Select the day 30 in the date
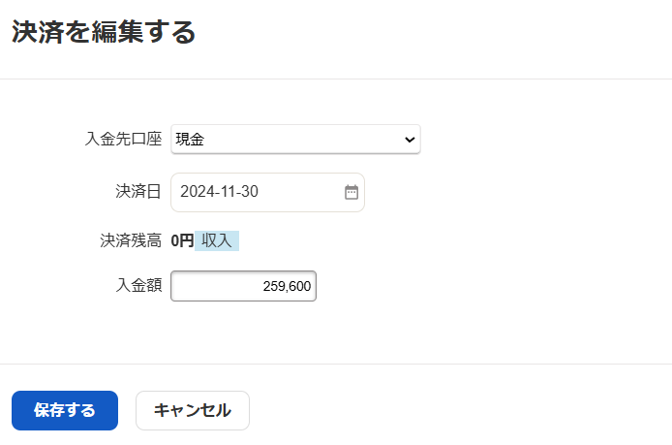Screen dimensions: 672x445 pos(249,192)
